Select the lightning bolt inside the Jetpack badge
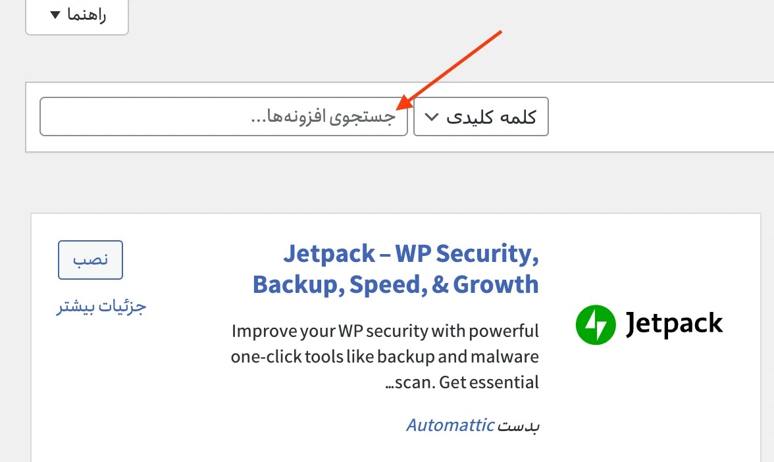 596,324
